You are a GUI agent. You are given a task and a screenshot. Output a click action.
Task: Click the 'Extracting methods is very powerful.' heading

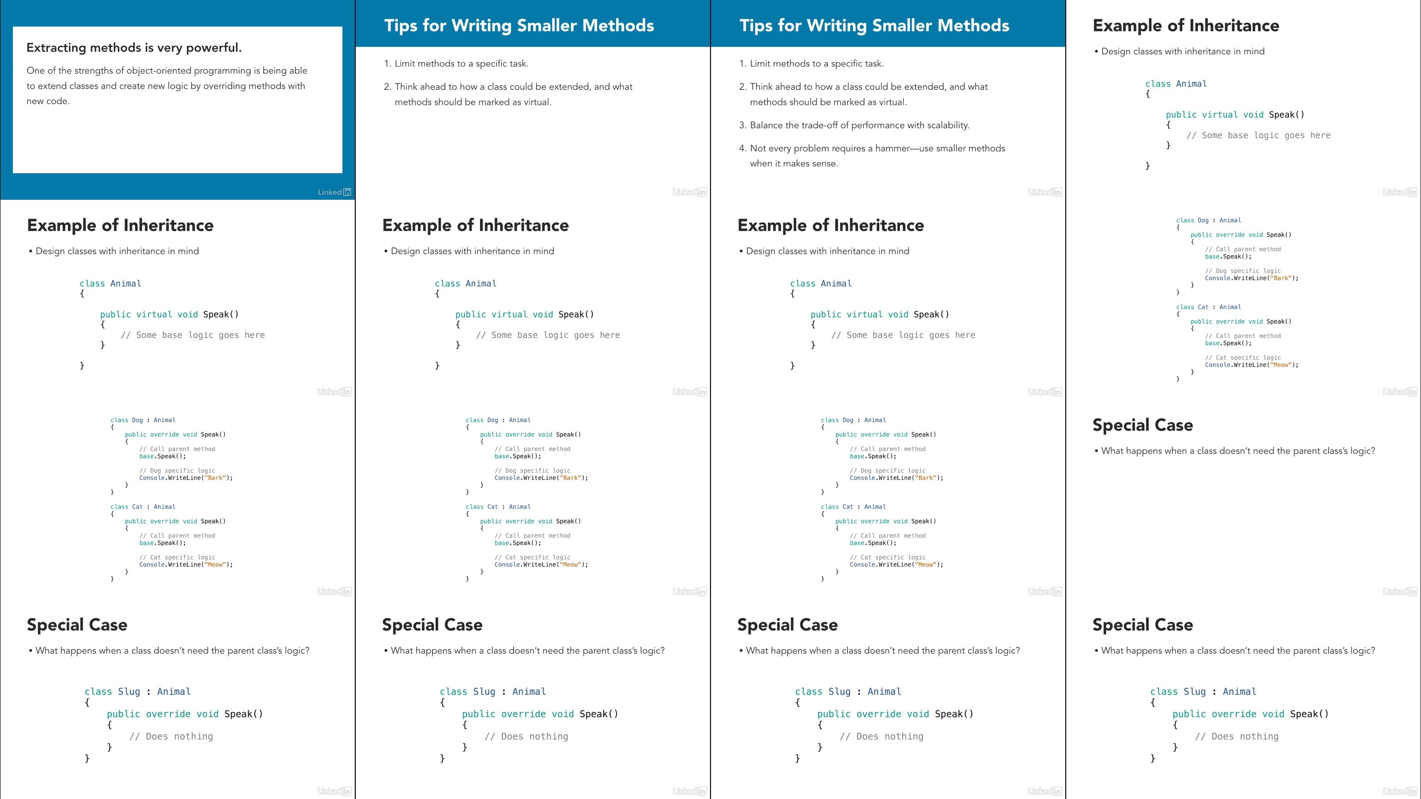pos(134,47)
